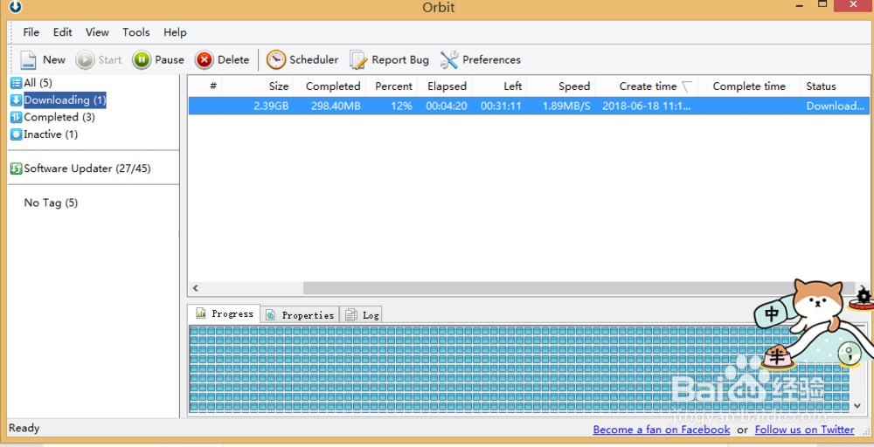The image size is (874, 447).
Task: Open the Tools menu
Action: tap(136, 32)
